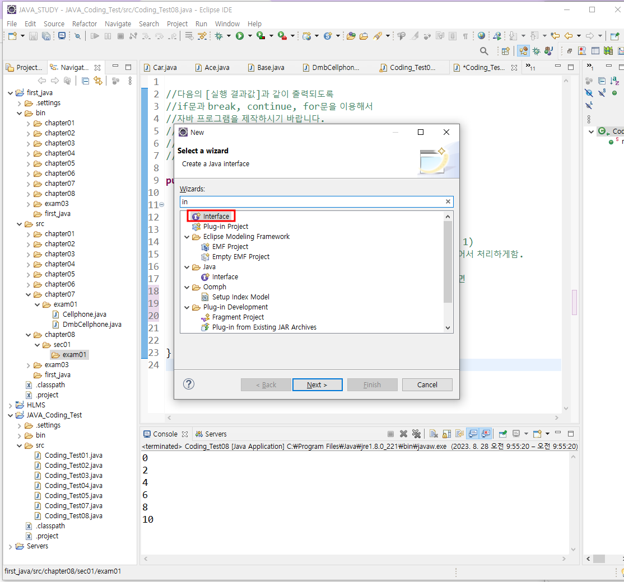
Task: Open the help question mark in New dialog
Action: (x=189, y=384)
